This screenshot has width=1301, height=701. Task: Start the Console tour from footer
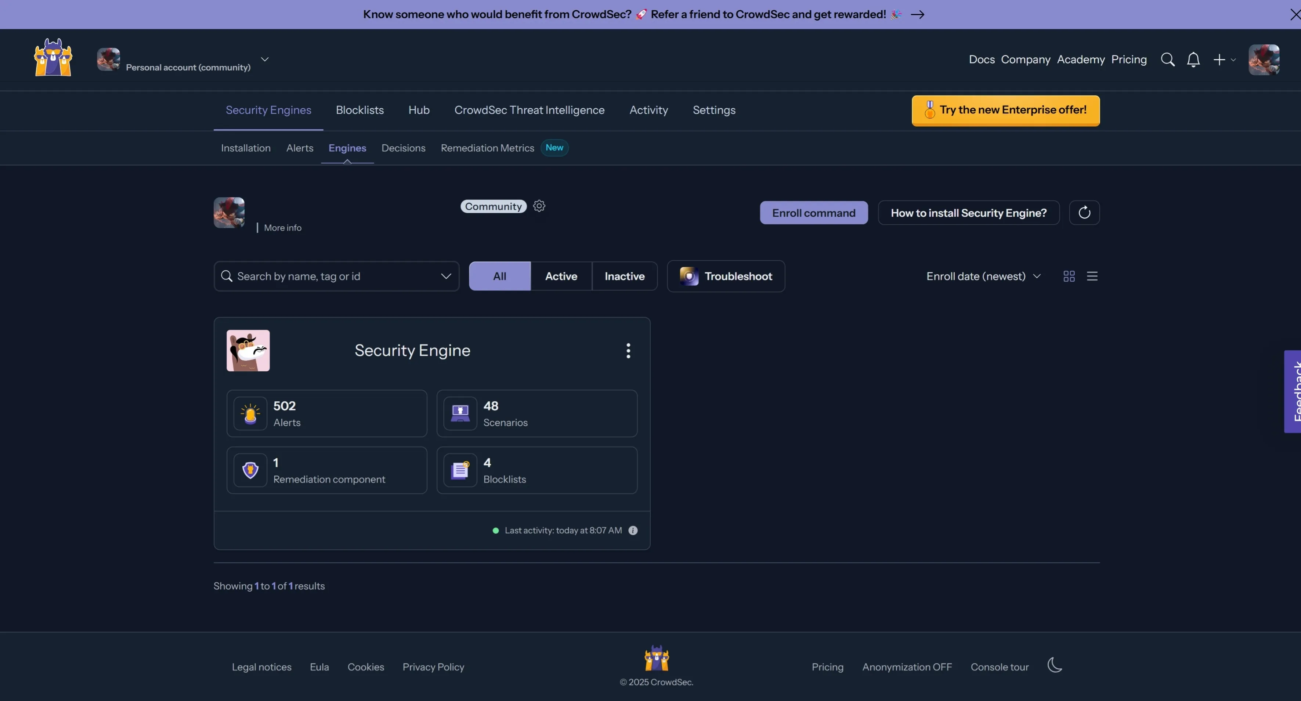pos(999,666)
